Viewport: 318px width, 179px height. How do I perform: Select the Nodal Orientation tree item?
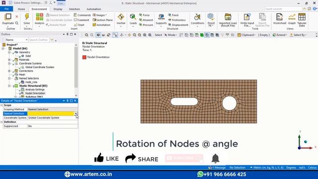click(35, 93)
